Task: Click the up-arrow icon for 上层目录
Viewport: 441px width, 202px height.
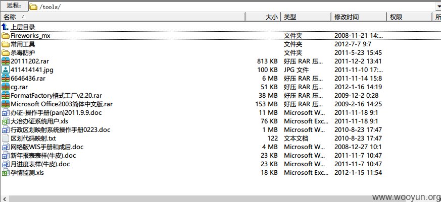Action: coord(6,27)
